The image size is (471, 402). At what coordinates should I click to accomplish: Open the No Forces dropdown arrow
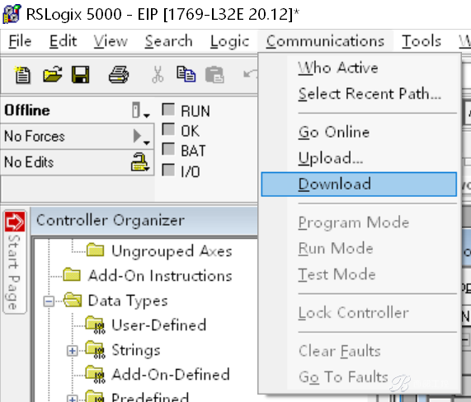[x=141, y=137]
